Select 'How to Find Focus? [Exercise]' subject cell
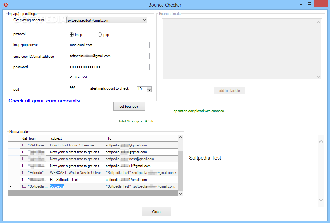 [x=77, y=145]
